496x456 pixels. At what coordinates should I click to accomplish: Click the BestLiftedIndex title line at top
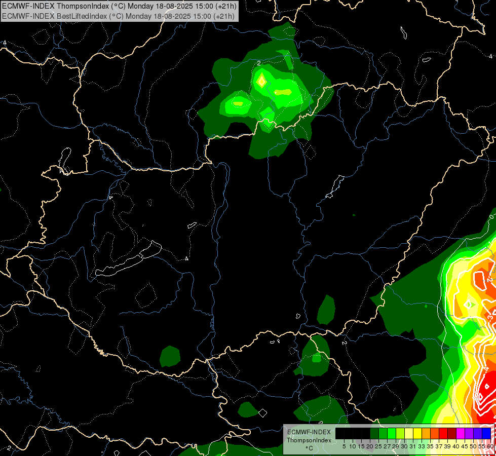point(119,16)
